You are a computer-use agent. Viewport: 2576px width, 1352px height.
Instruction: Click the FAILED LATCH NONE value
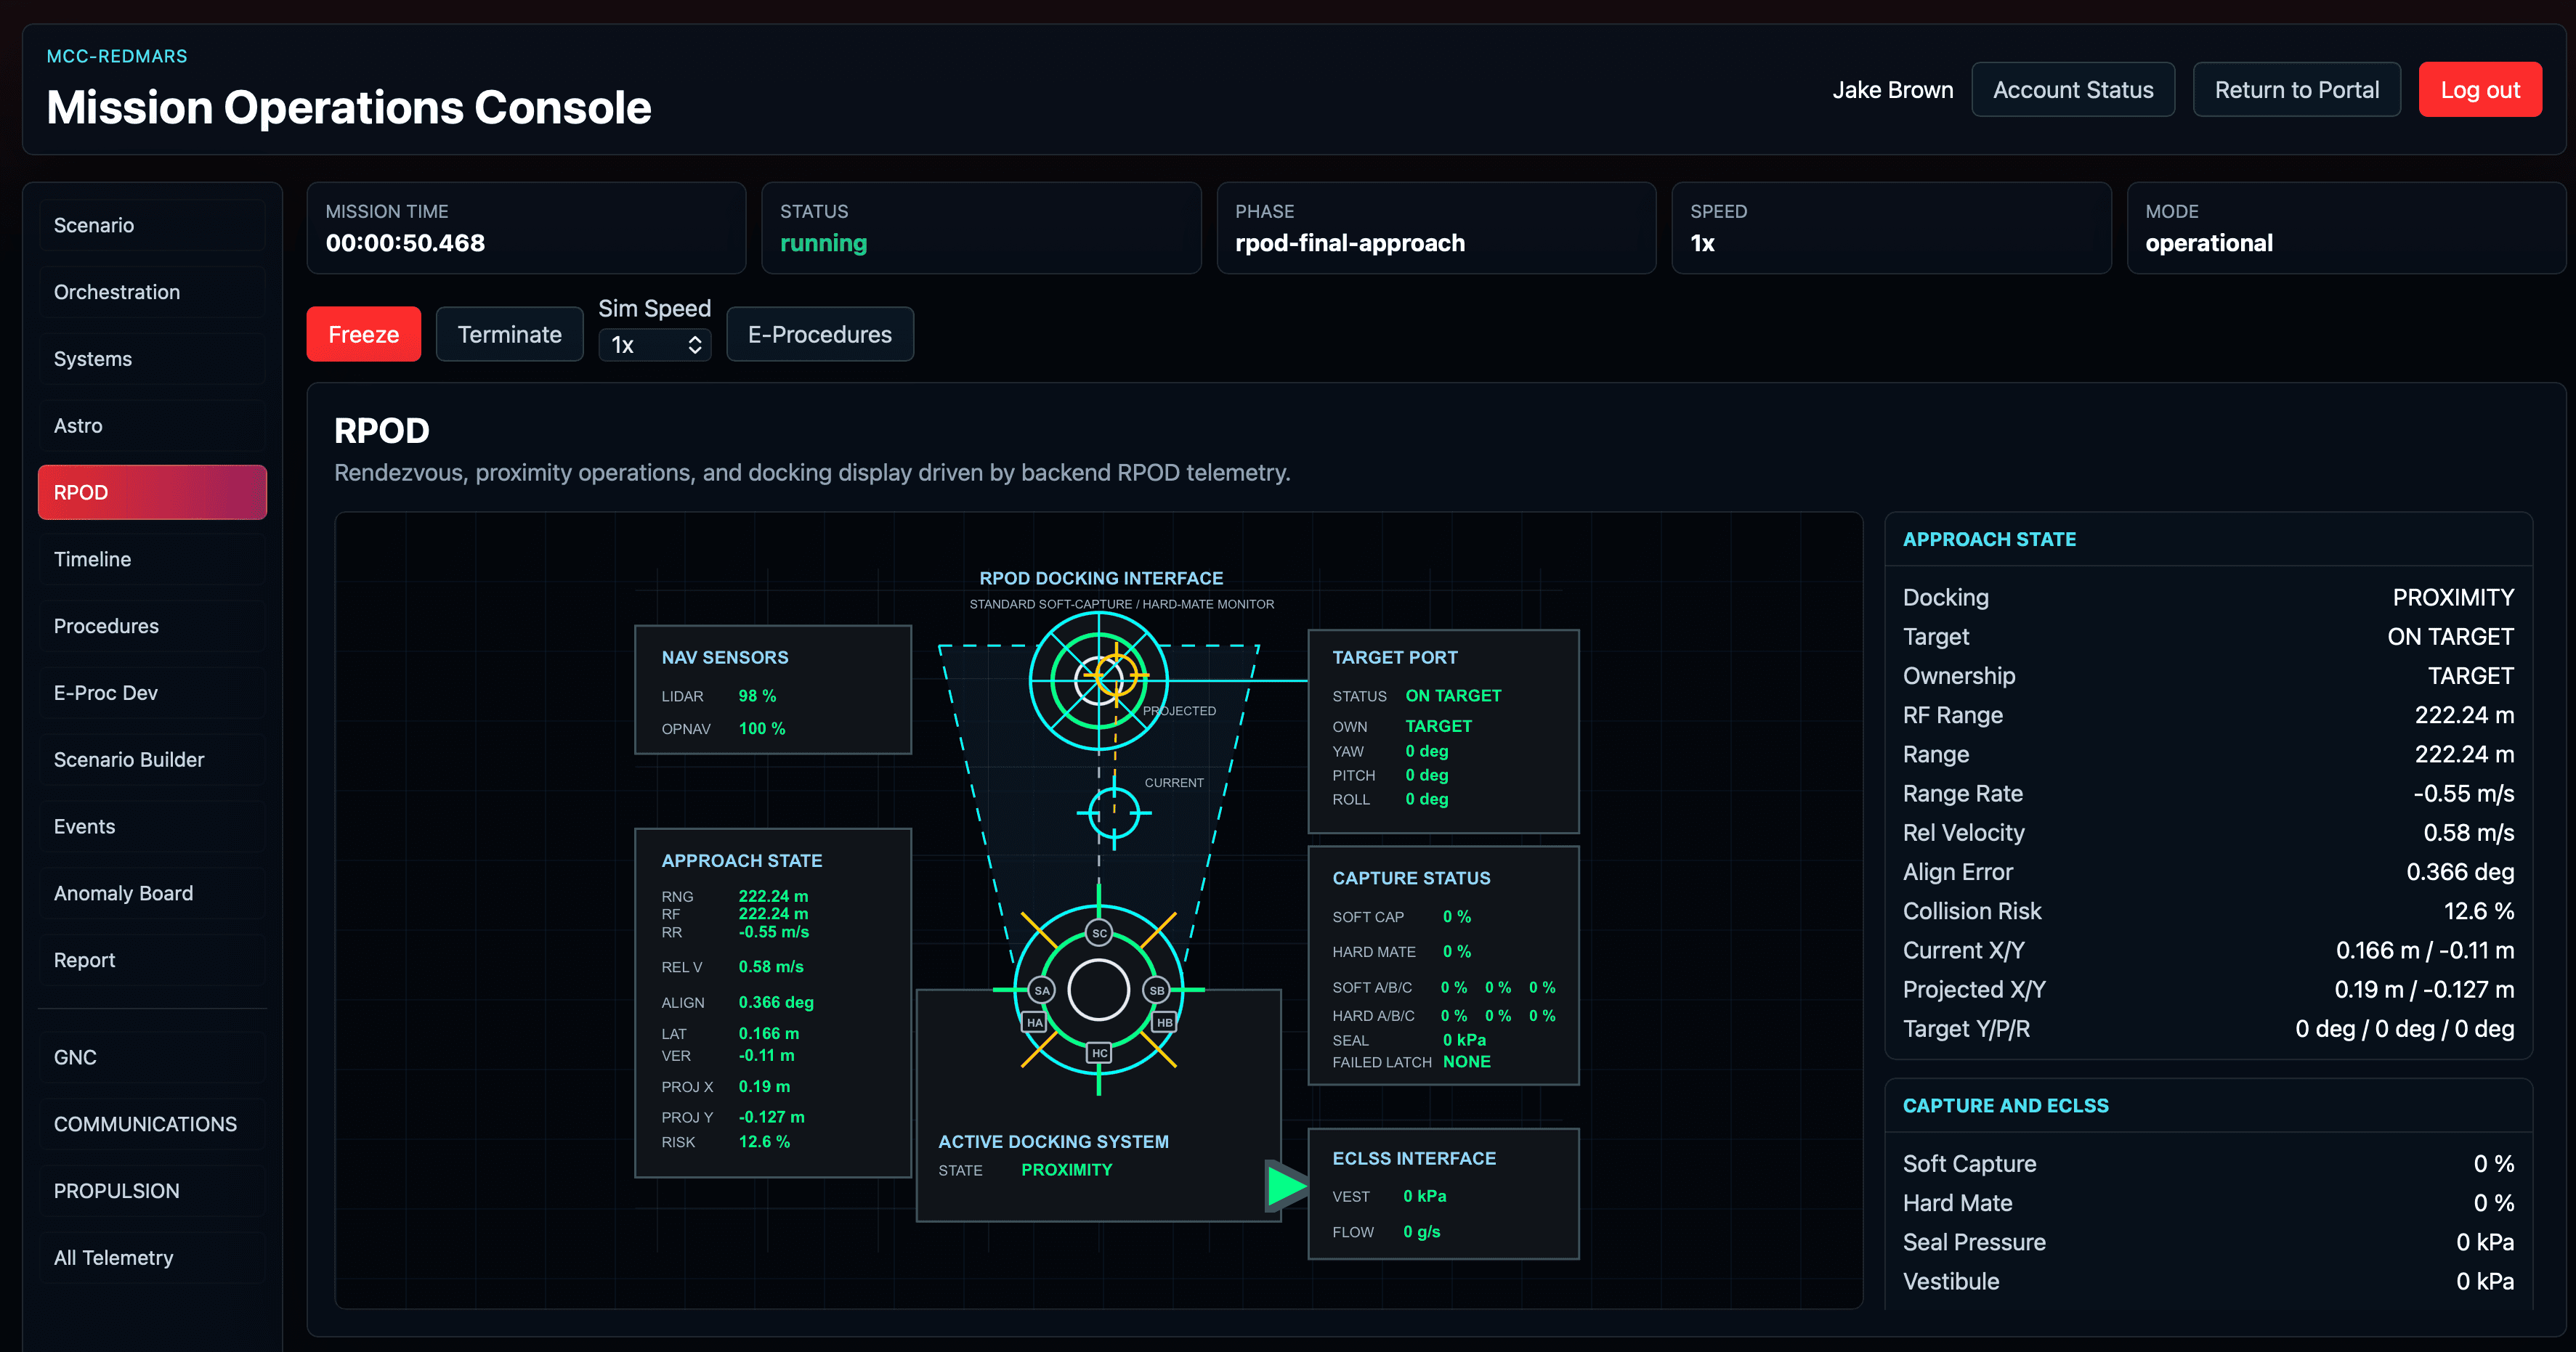pos(1466,1062)
